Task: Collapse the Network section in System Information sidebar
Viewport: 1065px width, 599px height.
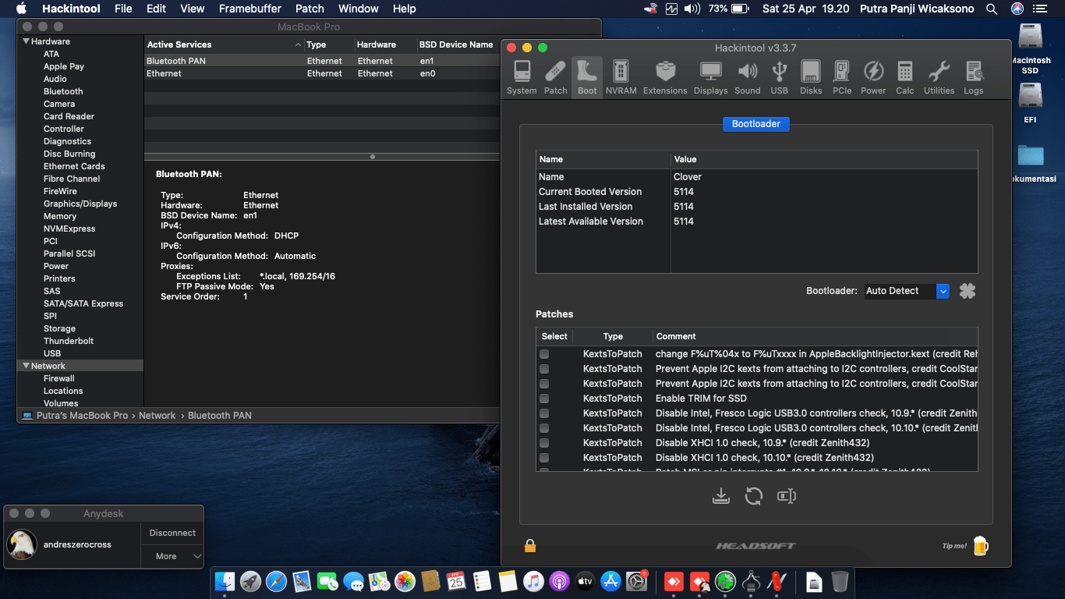Action: (x=27, y=366)
